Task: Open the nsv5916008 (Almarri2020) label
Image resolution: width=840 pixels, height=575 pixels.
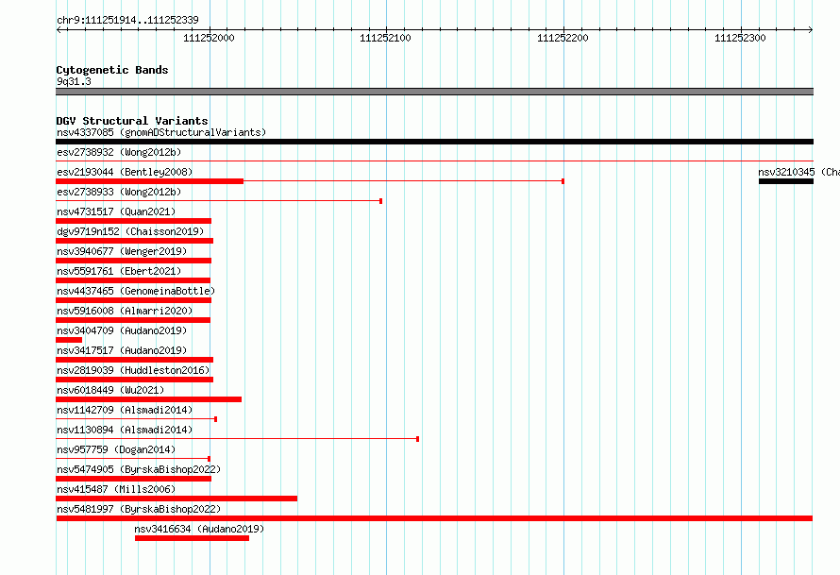Action: click(125, 311)
